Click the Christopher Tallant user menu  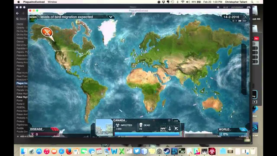[x=236, y=2]
